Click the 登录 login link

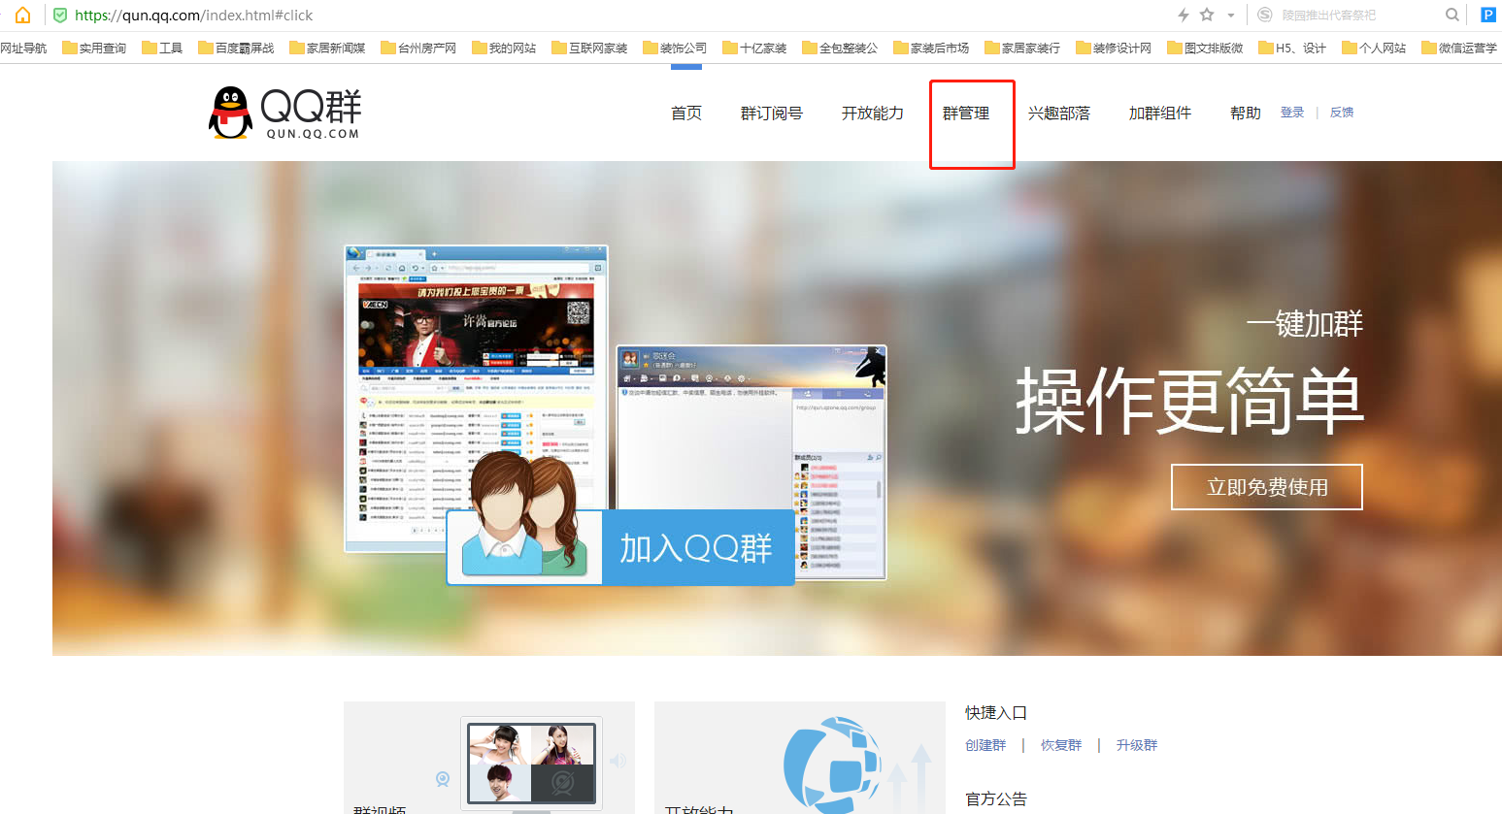click(x=1292, y=113)
